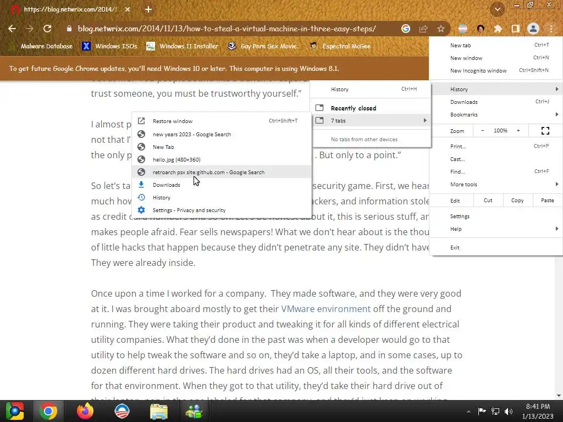The width and height of the screenshot is (563, 422).
Task: Choose Exit from the Chrome menu
Action: click(496, 248)
